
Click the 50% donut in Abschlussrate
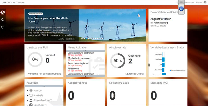tap(118, 61)
